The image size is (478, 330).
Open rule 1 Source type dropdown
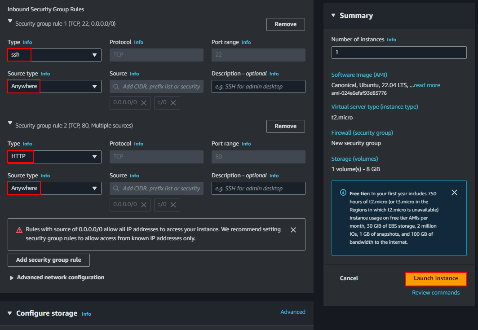54,87
